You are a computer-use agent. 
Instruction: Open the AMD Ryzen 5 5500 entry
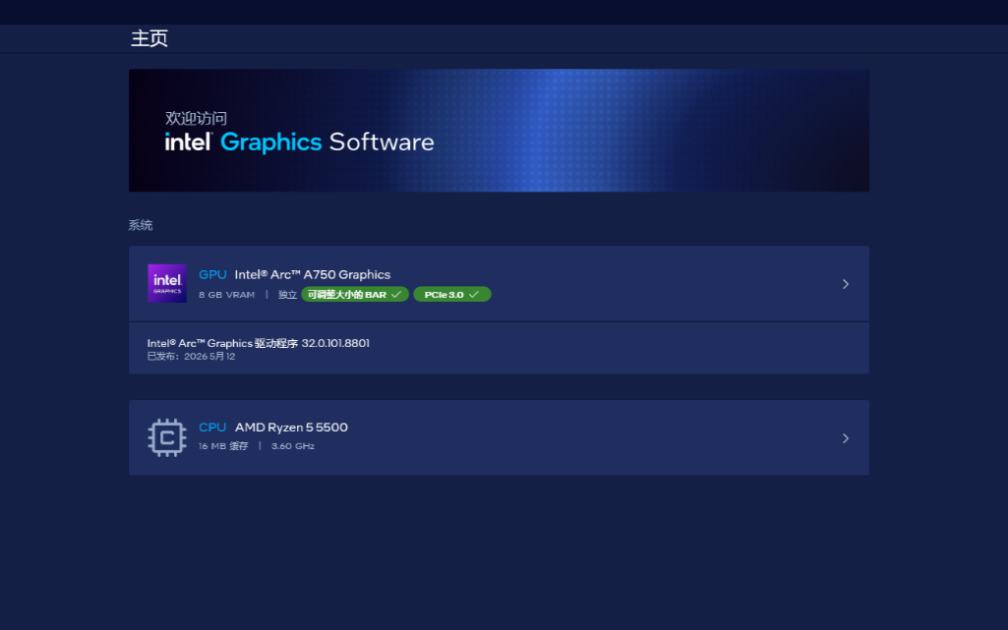pos(499,438)
